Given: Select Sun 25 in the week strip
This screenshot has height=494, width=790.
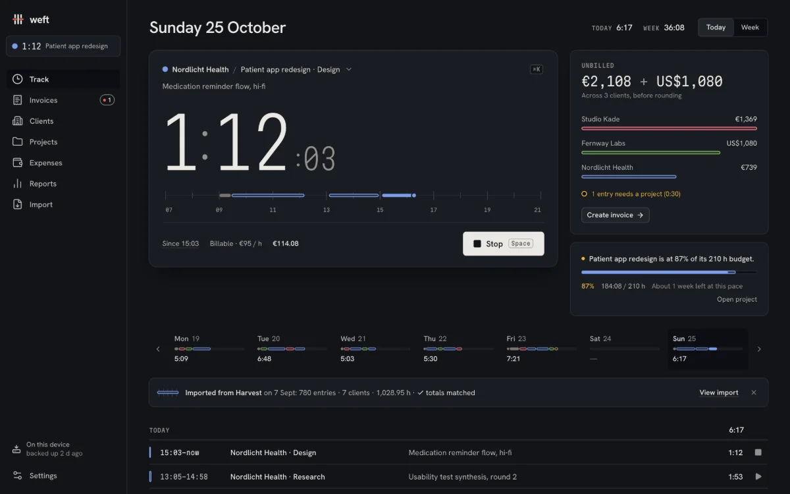Looking at the screenshot, I should point(708,348).
